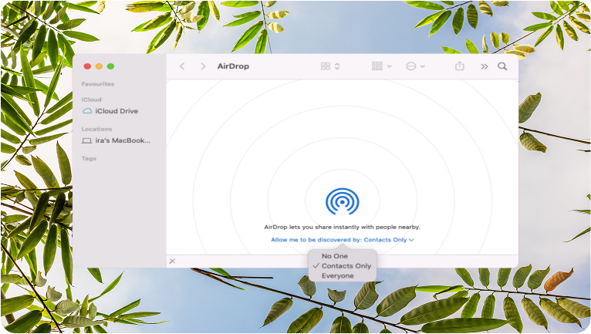
Task: Minimize window with yellow button
Action: click(99, 66)
